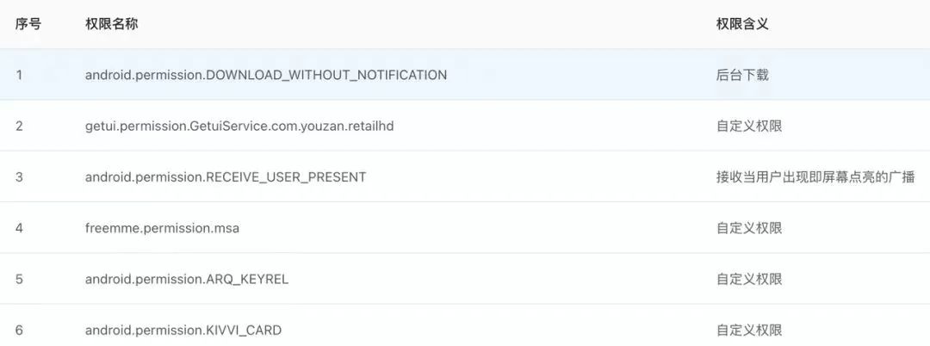Click the freemme.permission.msa permission name
Screen dimensions: 930x346
(163, 228)
